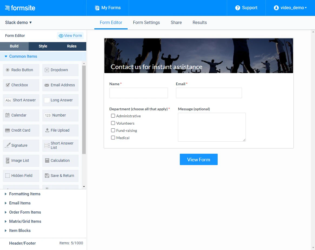Tick the Medical department checkbox
This screenshot has height=250, width=315.
(113, 138)
